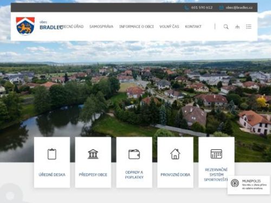This screenshot has width=271, height=203.
Task: Click the Bradlec coat of arms logo
Action: point(25,26)
